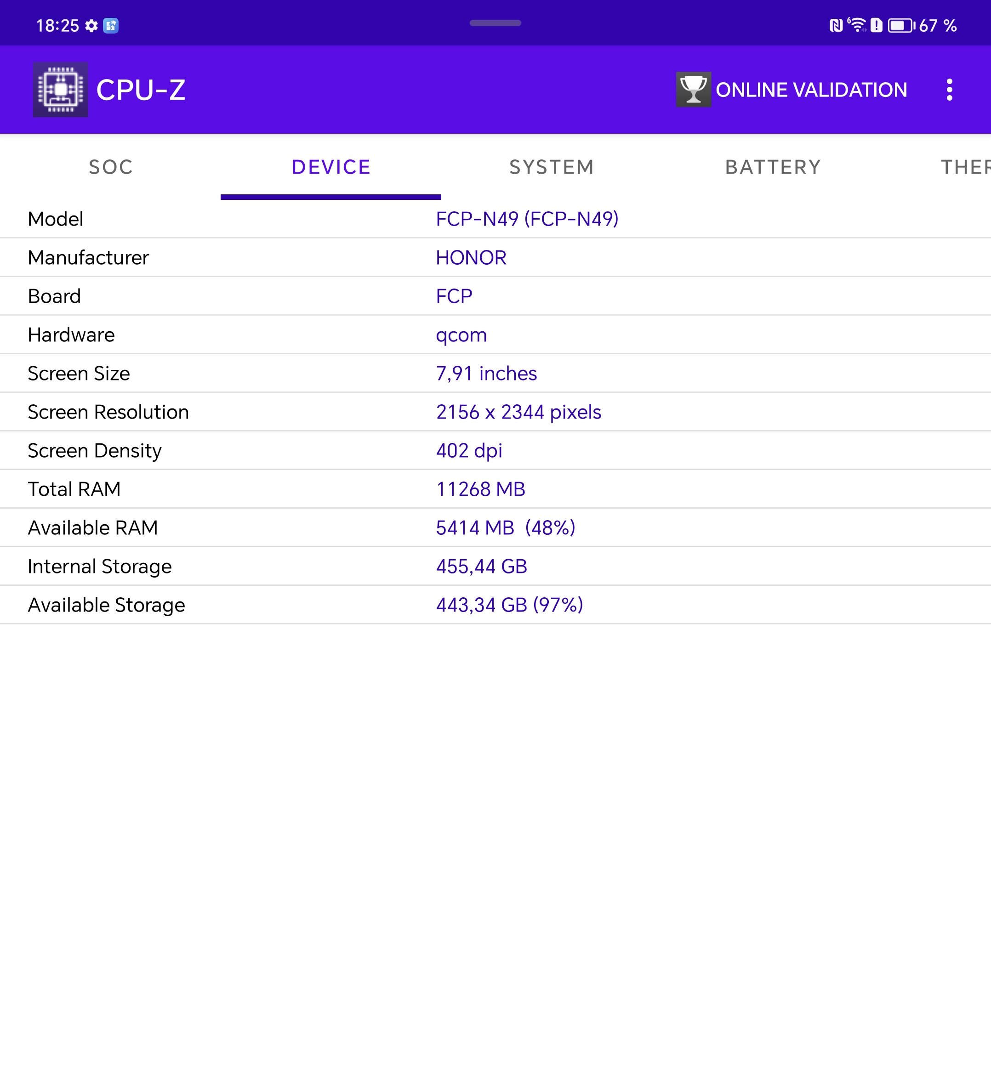
Task: Tap the top drag handle pill
Action: coord(495,23)
